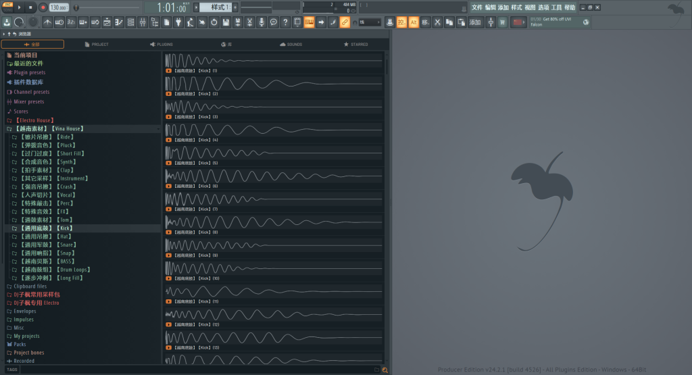The width and height of the screenshot is (692, 375).
Task: Open the download/content library icon
Action: point(7,22)
